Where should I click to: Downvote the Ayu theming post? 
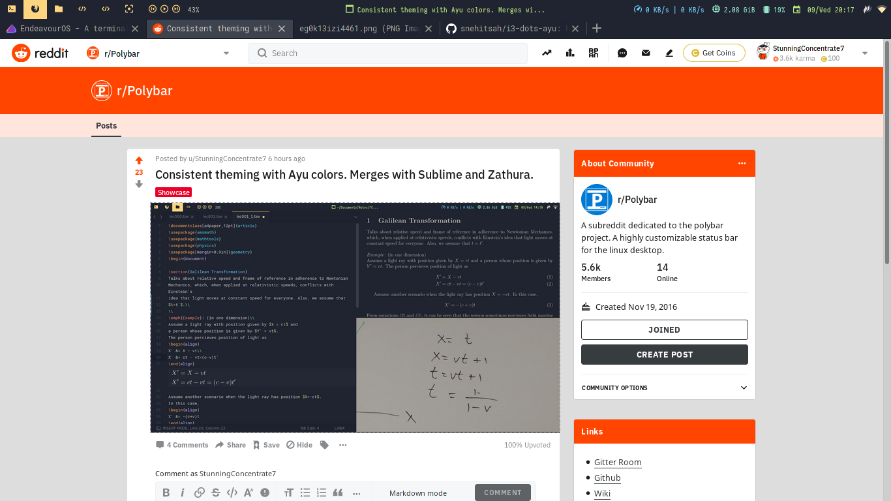click(x=139, y=185)
